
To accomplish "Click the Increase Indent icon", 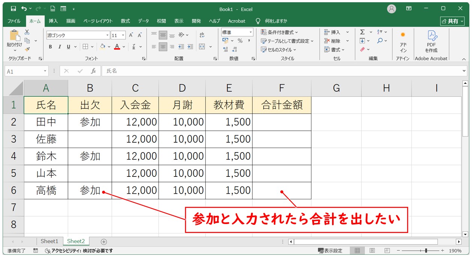I will [x=190, y=47].
